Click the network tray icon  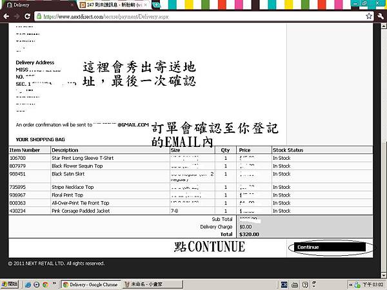click(x=357, y=285)
